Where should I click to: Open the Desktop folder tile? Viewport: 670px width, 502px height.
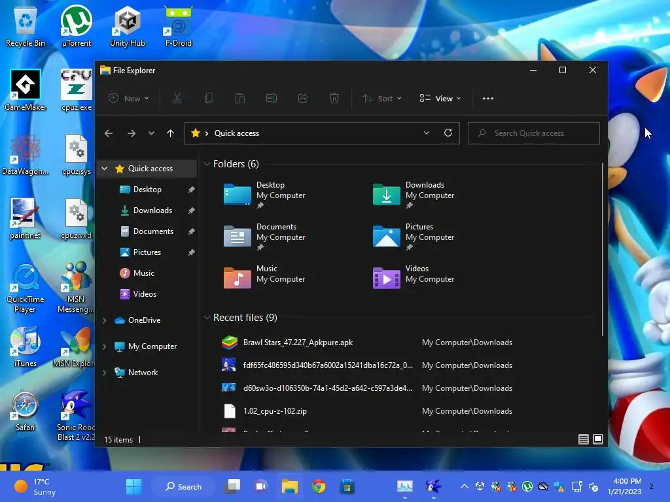[x=265, y=195]
